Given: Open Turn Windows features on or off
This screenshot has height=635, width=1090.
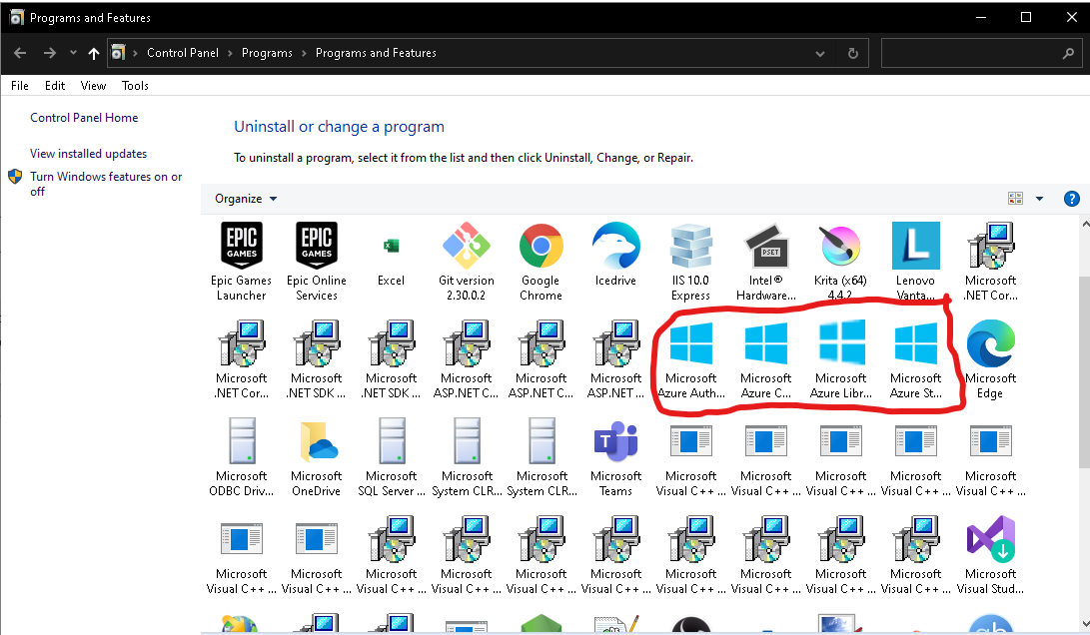Looking at the screenshot, I should tap(106, 184).
